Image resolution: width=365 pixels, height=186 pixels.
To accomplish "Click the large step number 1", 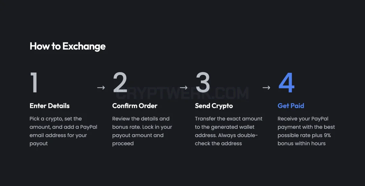I will tap(34, 83).
